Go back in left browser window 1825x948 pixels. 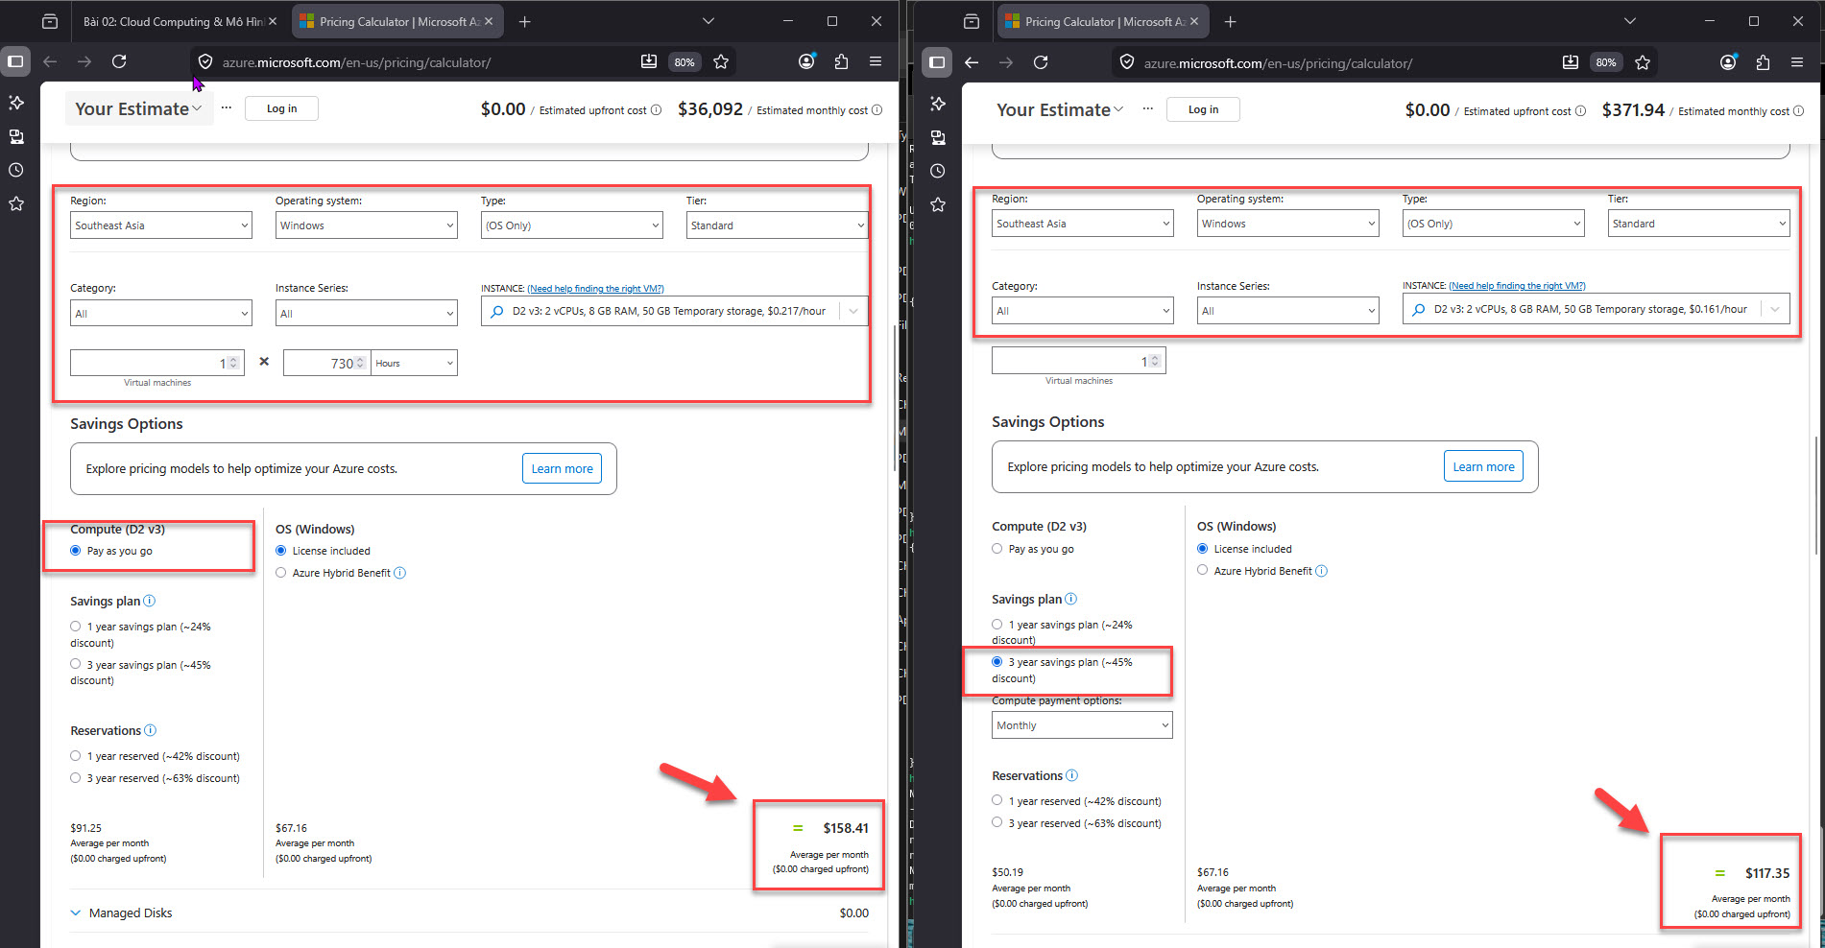coord(50,61)
